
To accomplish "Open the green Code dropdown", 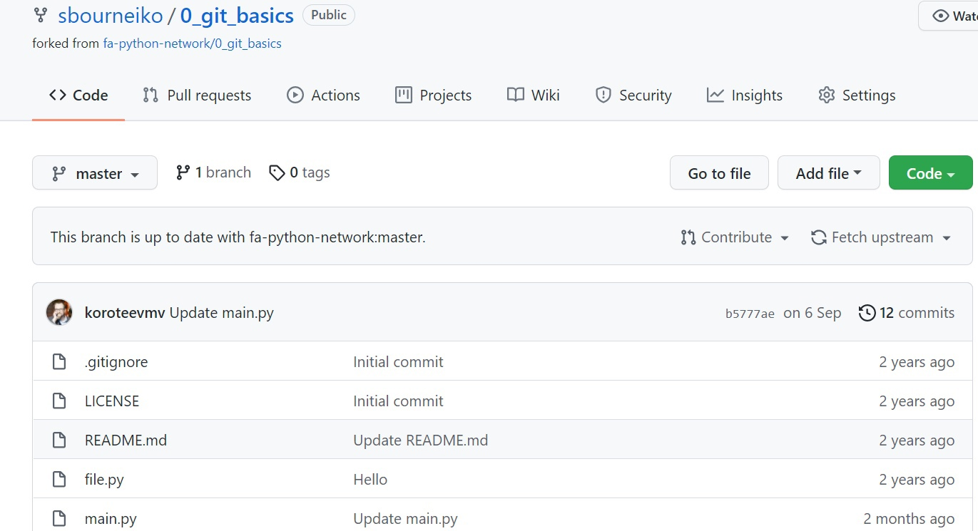I will (930, 173).
